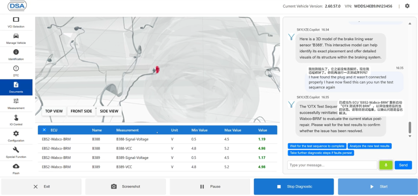Switch 3D model to SIDE VIEW

[109, 111]
